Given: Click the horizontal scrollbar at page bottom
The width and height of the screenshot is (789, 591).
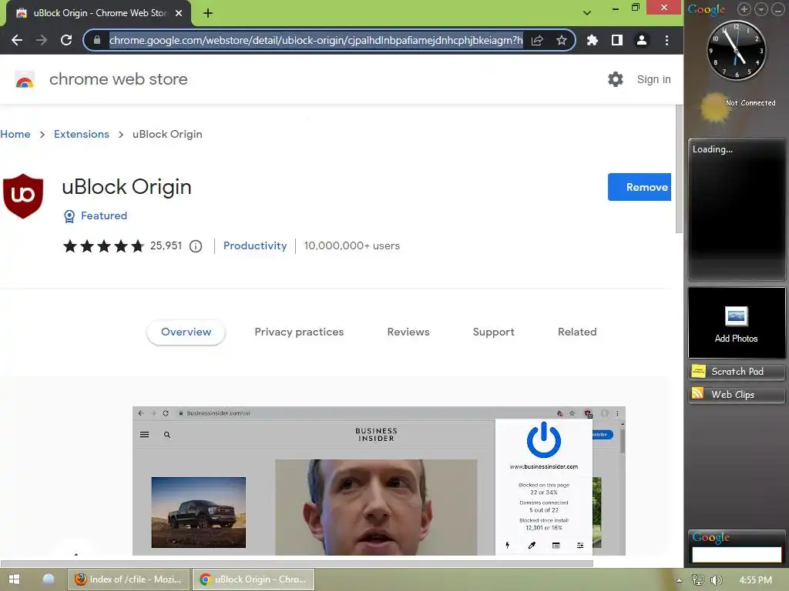Looking at the screenshot, I should click(297, 563).
